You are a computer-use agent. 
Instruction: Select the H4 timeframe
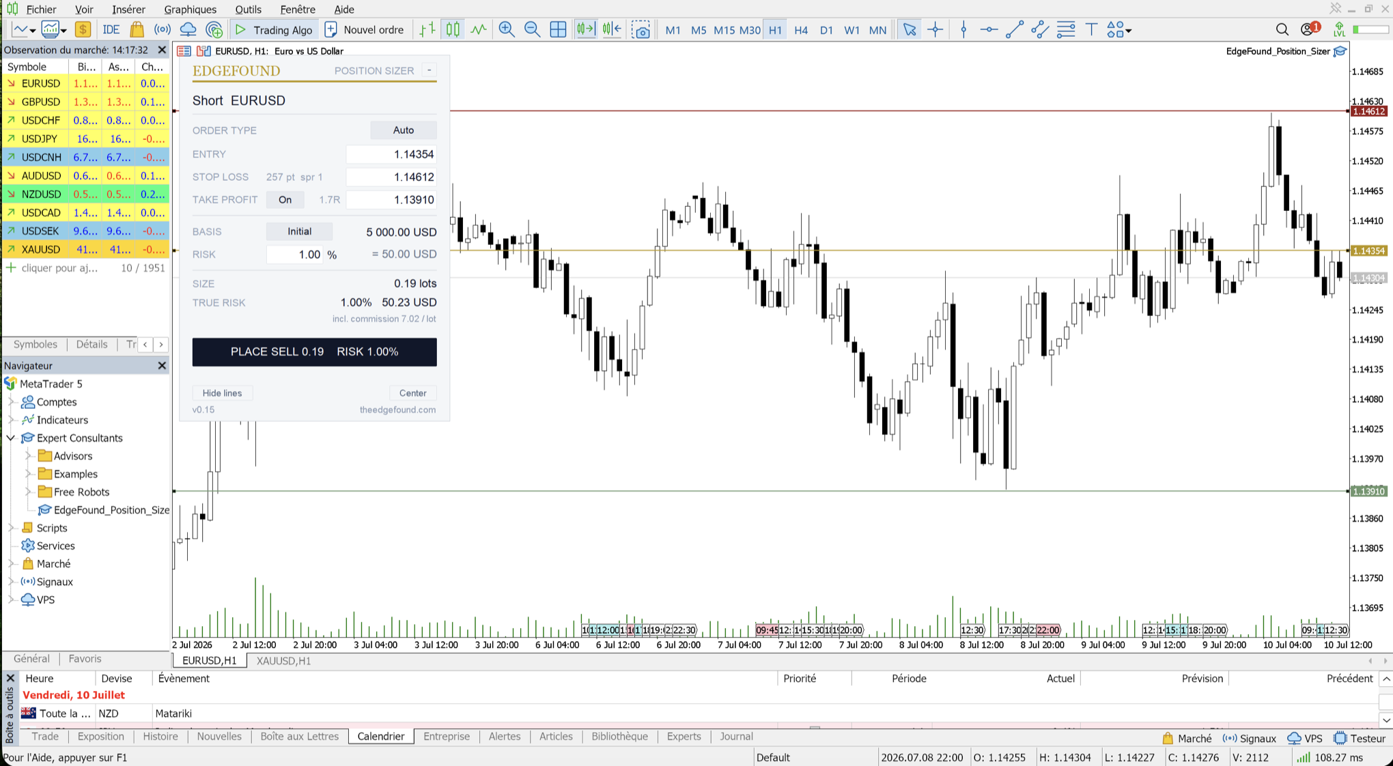pyautogui.click(x=801, y=30)
